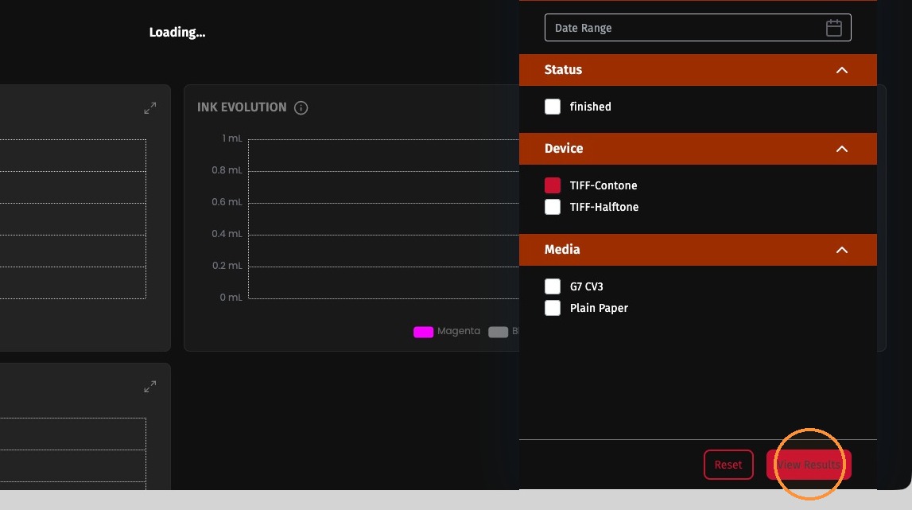
Task: Tick the G7 CV3 media checkbox
Action: [553, 286]
